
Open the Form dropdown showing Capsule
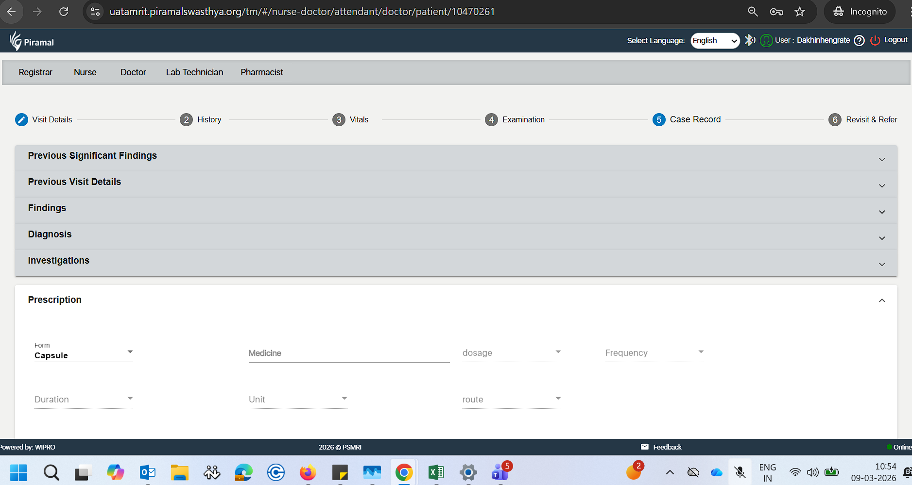tap(83, 355)
